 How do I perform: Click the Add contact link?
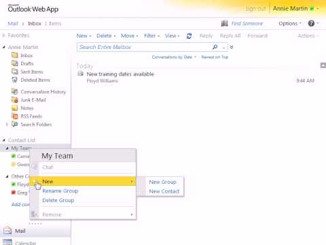click(x=21, y=204)
